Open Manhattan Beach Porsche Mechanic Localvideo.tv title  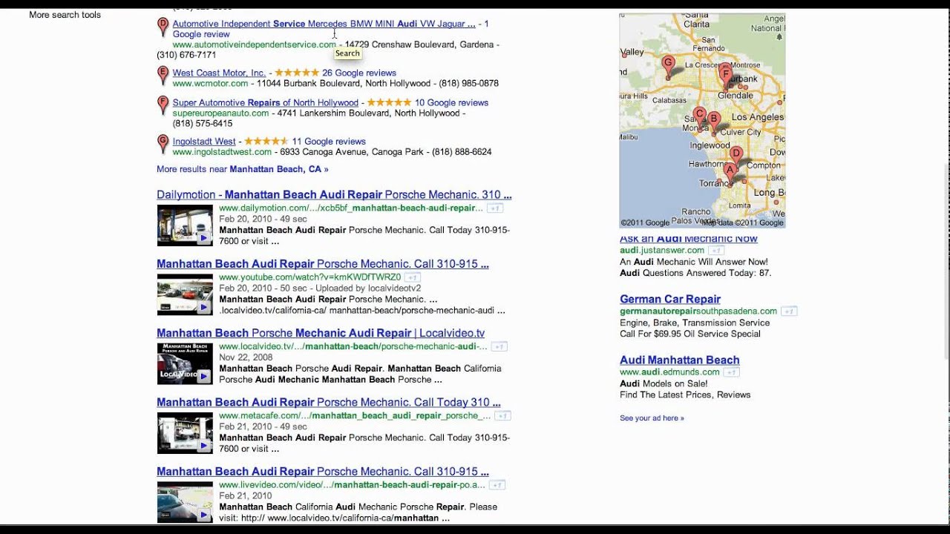tap(321, 333)
